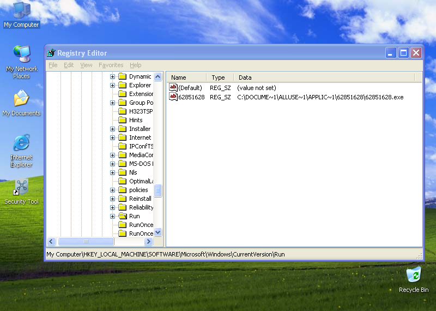The width and height of the screenshot is (436, 311).
Task: Expand the MS-DOS key
Action: (112, 164)
